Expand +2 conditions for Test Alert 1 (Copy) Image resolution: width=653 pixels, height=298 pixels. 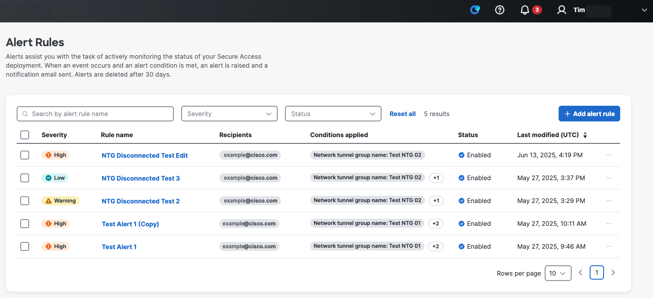435,224
